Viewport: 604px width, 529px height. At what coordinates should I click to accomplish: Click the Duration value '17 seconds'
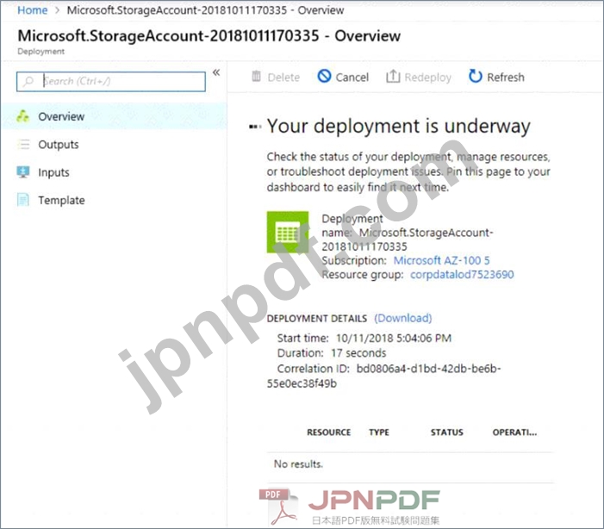pos(358,353)
